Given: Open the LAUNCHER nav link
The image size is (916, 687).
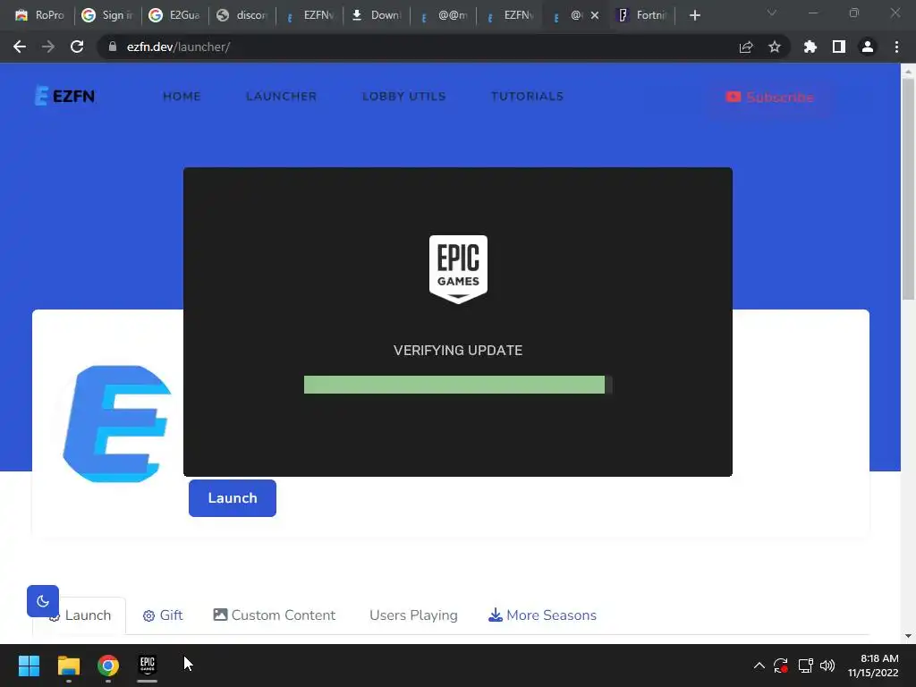Looking at the screenshot, I should point(281,97).
